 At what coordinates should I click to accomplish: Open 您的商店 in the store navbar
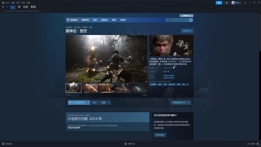click(74, 20)
